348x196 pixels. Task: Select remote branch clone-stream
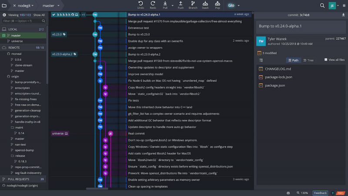click(23, 65)
